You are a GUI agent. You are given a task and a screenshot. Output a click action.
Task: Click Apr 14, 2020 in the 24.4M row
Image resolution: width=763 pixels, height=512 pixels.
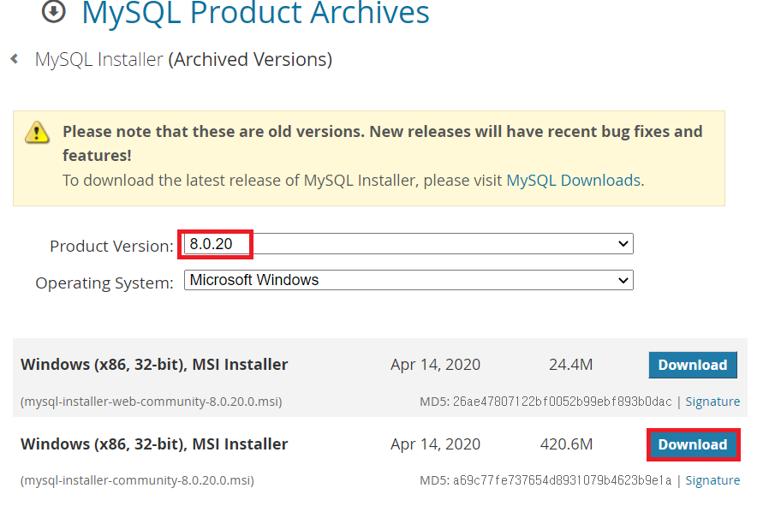point(435,365)
